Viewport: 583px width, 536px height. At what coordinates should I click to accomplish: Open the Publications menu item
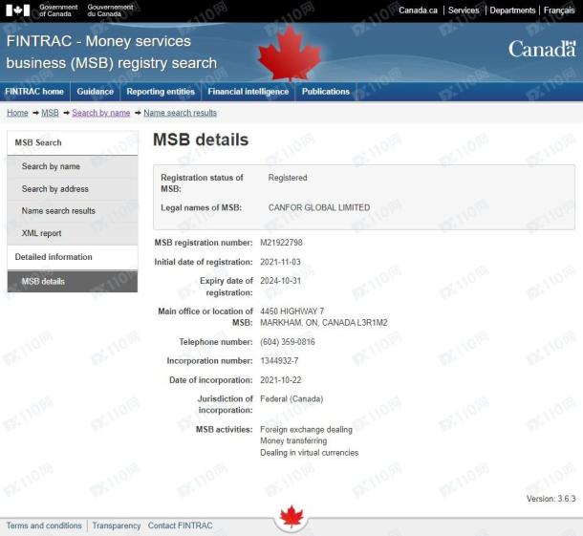tap(326, 92)
